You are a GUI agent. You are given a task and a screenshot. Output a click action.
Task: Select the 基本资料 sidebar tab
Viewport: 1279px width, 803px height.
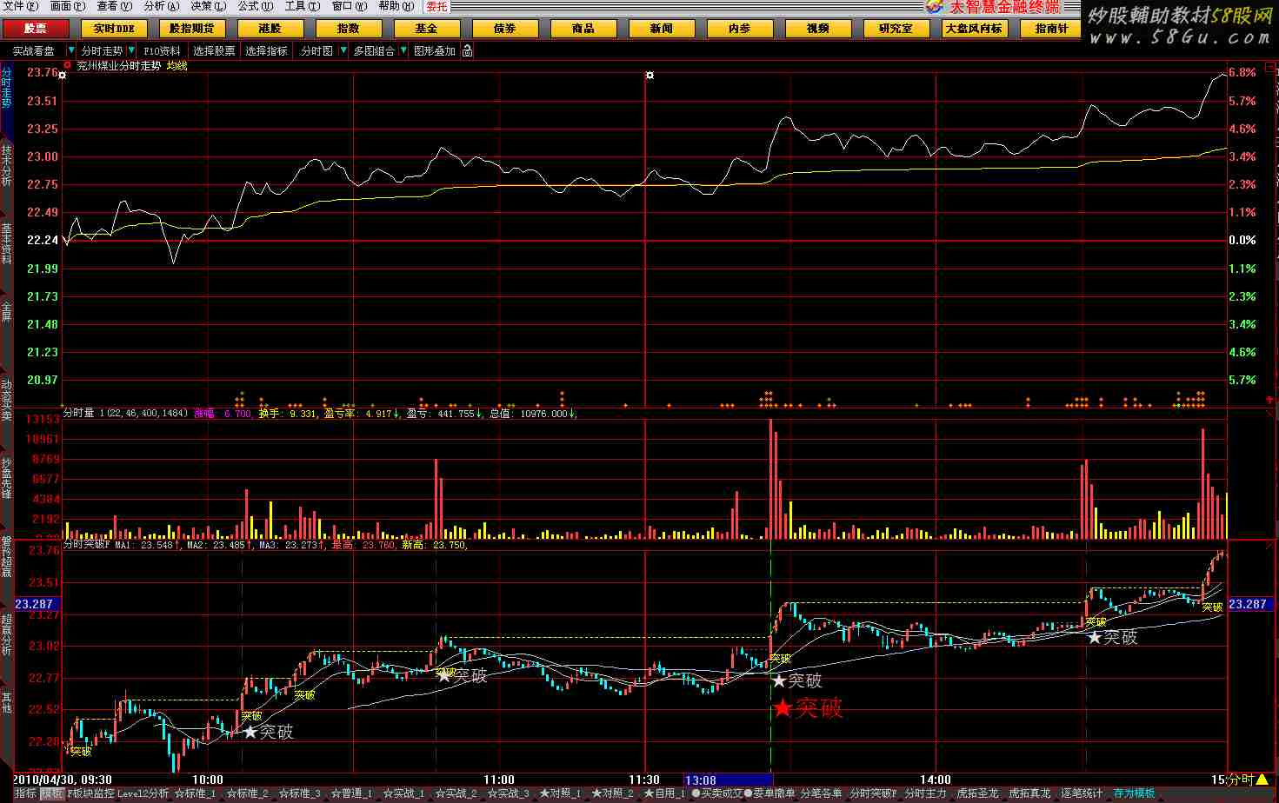(7, 244)
